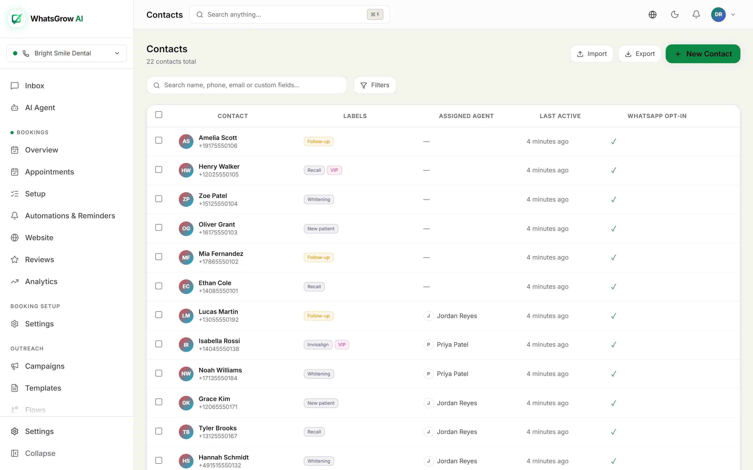Click Mia Fernandez's MF avatar
This screenshot has height=470, width=753.
[x=186, y=257]
